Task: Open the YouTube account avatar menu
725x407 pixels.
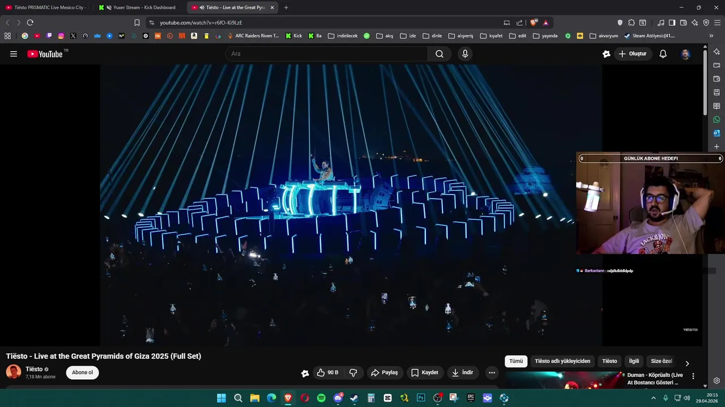Action: (685, 54)
